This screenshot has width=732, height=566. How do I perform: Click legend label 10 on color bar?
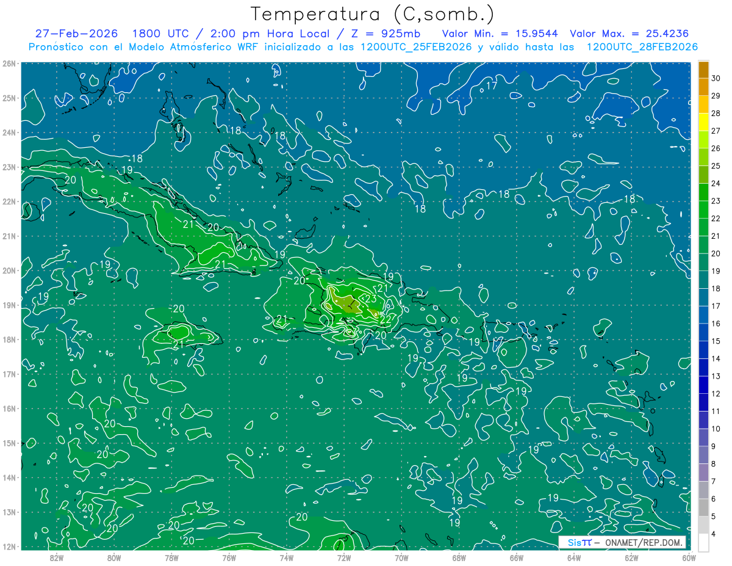716,429
